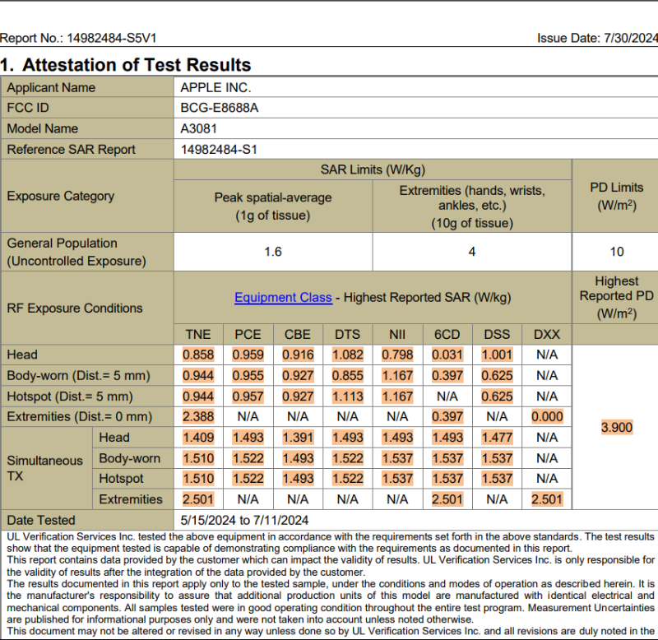Viewport: 658px width, 640px height.
Task: Click the Attestation of Test Results heading
Action: [136, 65]
